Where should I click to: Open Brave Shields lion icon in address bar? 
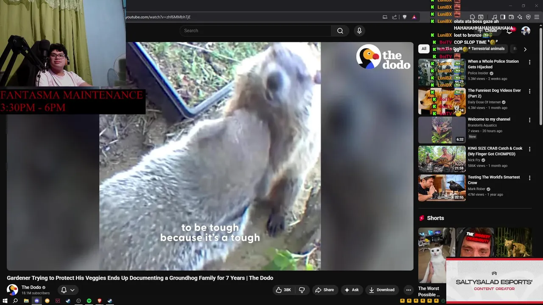404,17
